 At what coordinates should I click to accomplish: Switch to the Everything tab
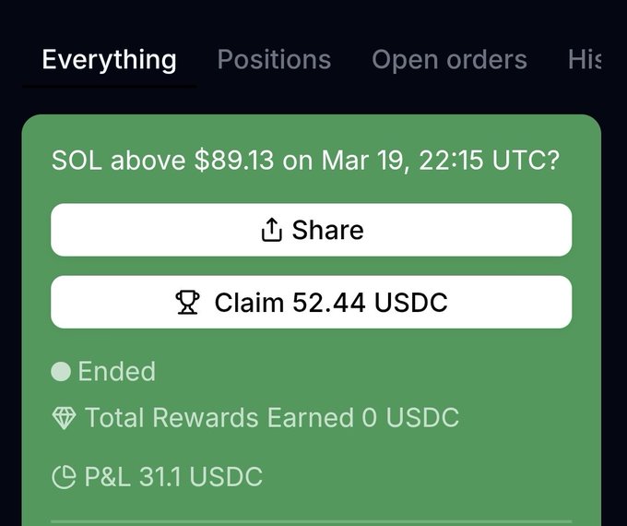tap(109, 60)
